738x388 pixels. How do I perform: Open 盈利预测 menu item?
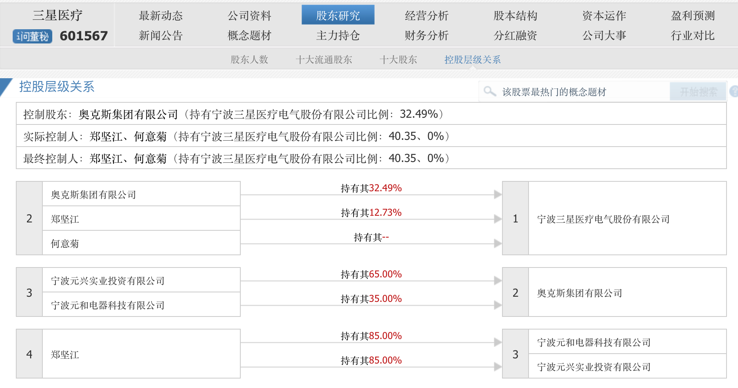pos(693,16)
